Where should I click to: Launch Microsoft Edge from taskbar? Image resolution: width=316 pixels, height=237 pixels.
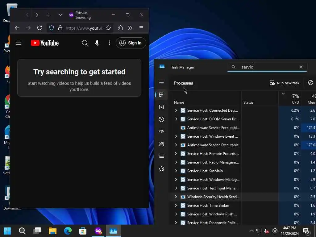pyautogui.click(x=68, y=231)
